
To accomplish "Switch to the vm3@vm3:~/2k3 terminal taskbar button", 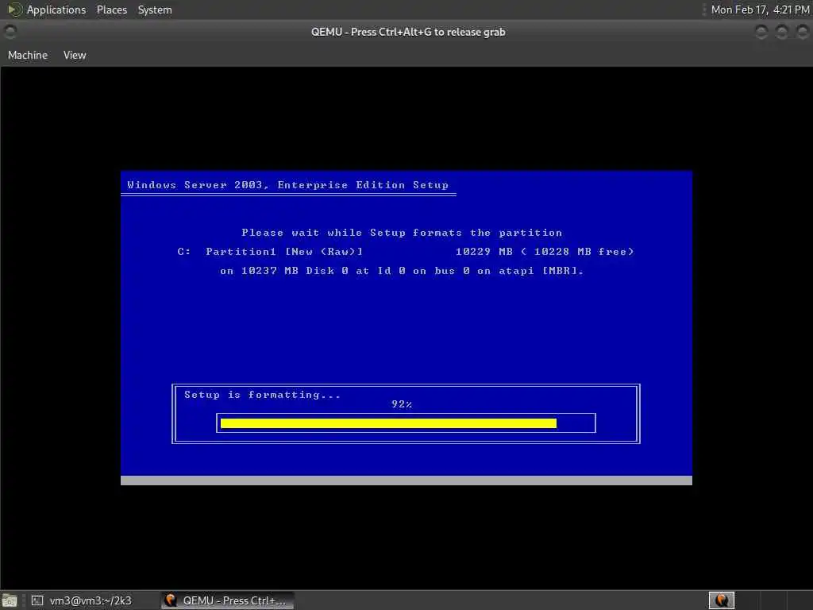I will (x=82, y=600).
